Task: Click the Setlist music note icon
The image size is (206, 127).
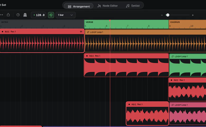Action: pos(128,6)
